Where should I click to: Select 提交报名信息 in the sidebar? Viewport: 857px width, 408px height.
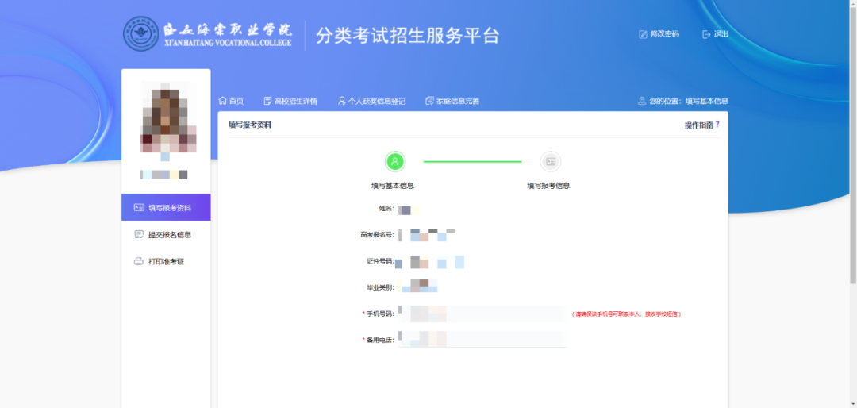coord(166,234)
